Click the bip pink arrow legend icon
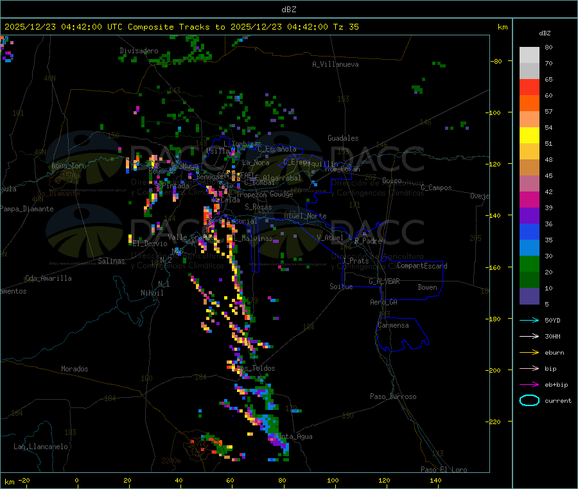This screenshot has width=578, height=489. [529, 368]
